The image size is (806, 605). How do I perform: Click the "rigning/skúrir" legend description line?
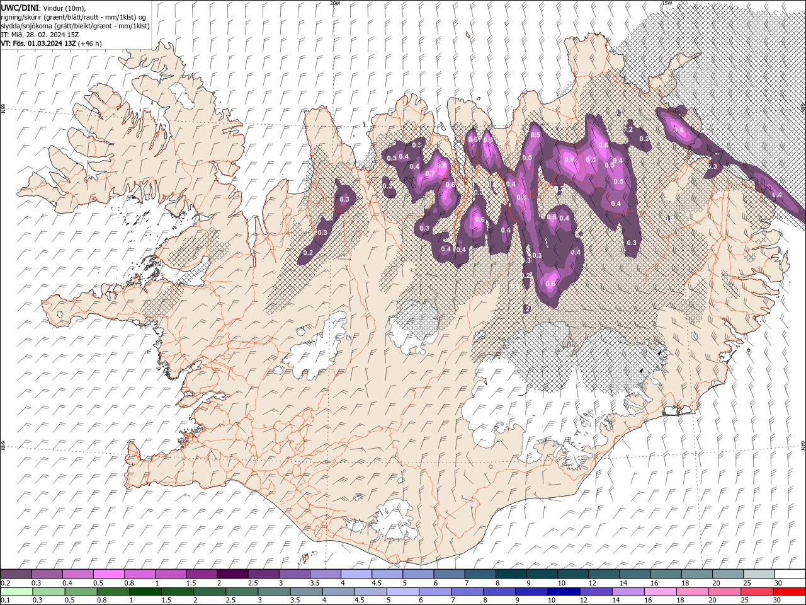click(73, 16)
